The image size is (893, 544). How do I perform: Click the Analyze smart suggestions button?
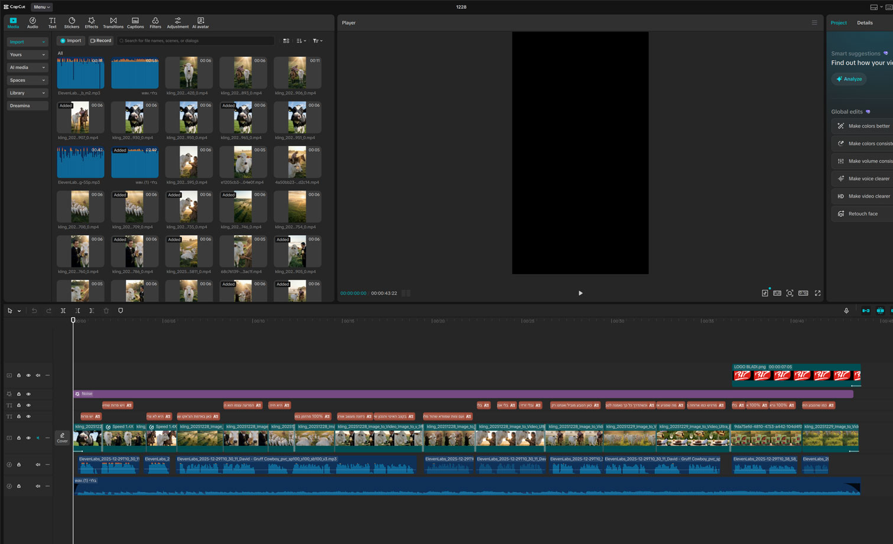849,79
